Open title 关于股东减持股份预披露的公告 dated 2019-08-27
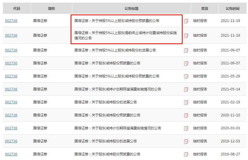This screenshot has width=248, height=160. 108,154
